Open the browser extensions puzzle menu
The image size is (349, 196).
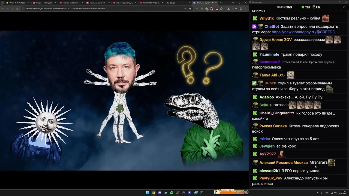221,8
